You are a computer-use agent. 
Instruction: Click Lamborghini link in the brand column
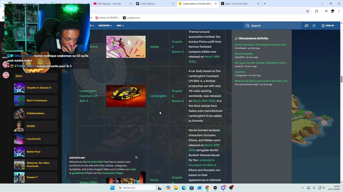click(x=158, y=96)
